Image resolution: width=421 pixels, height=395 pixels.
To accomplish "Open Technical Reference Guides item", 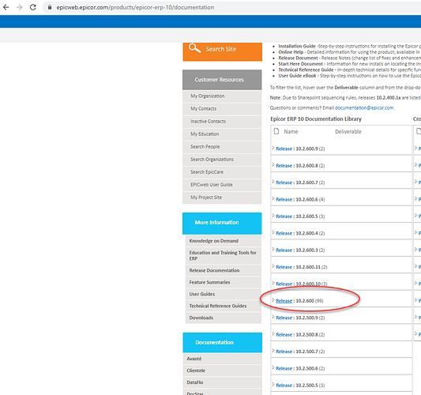I will (x=224, y=306).
